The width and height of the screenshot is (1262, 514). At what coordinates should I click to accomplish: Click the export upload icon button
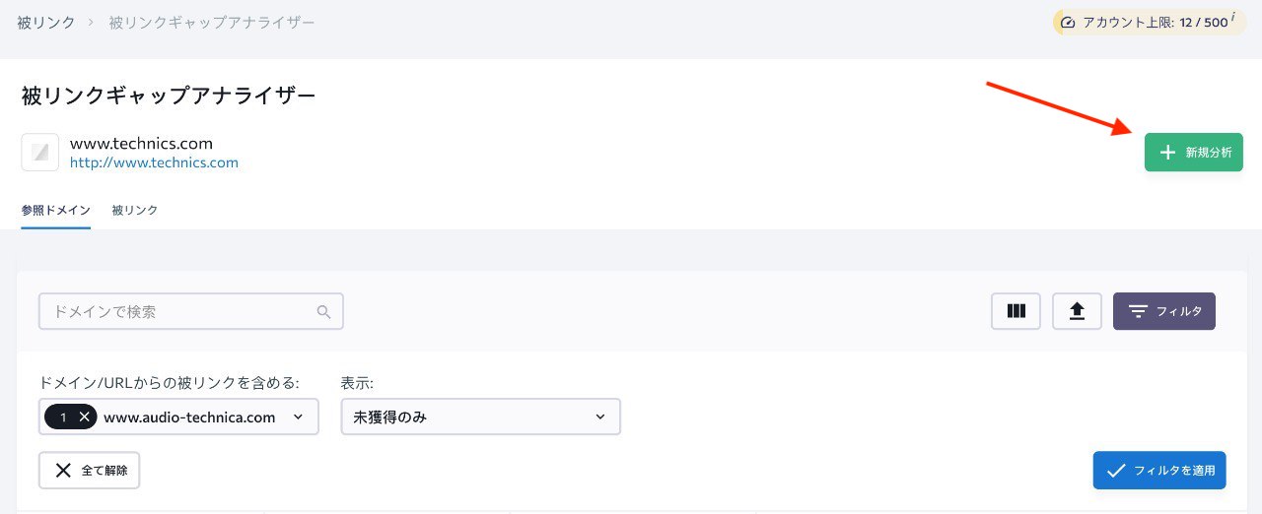[x=1078, y=311]
